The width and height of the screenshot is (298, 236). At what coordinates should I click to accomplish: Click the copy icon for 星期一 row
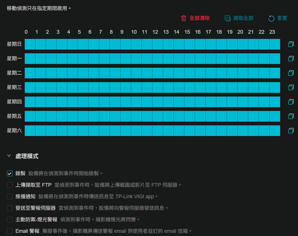coord(291,59)
